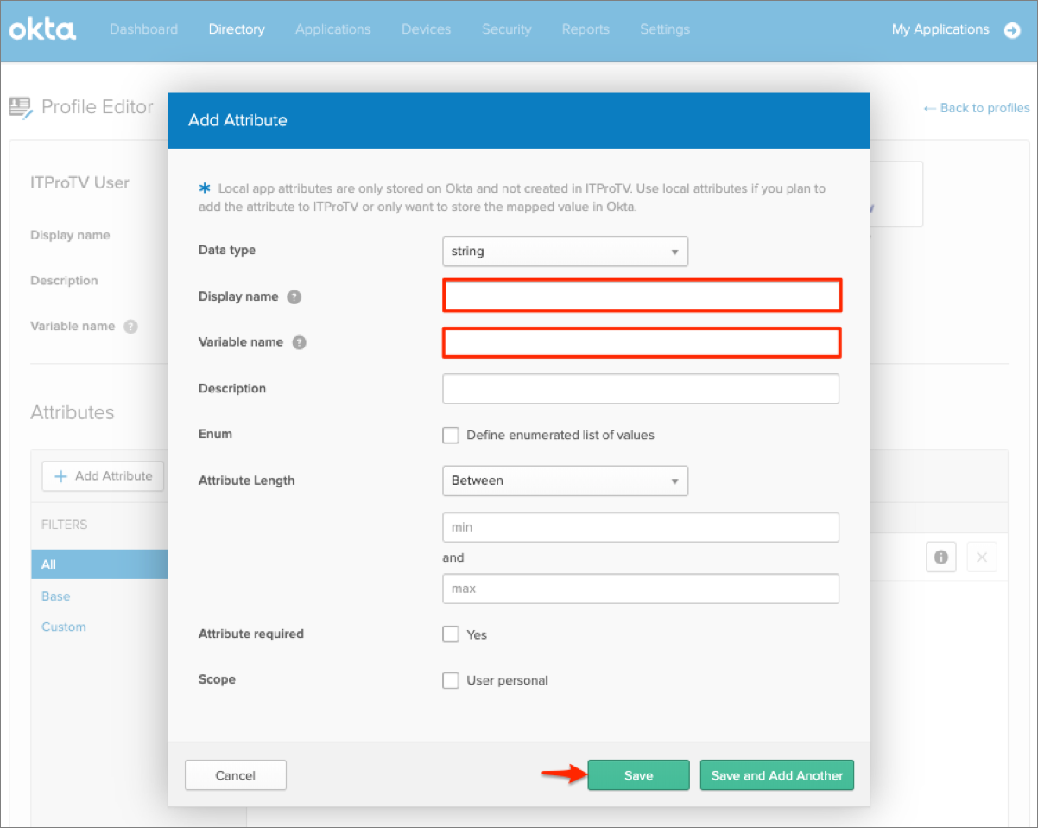Open the Directory menu
1038x828 pixels.
coord(237,29)
